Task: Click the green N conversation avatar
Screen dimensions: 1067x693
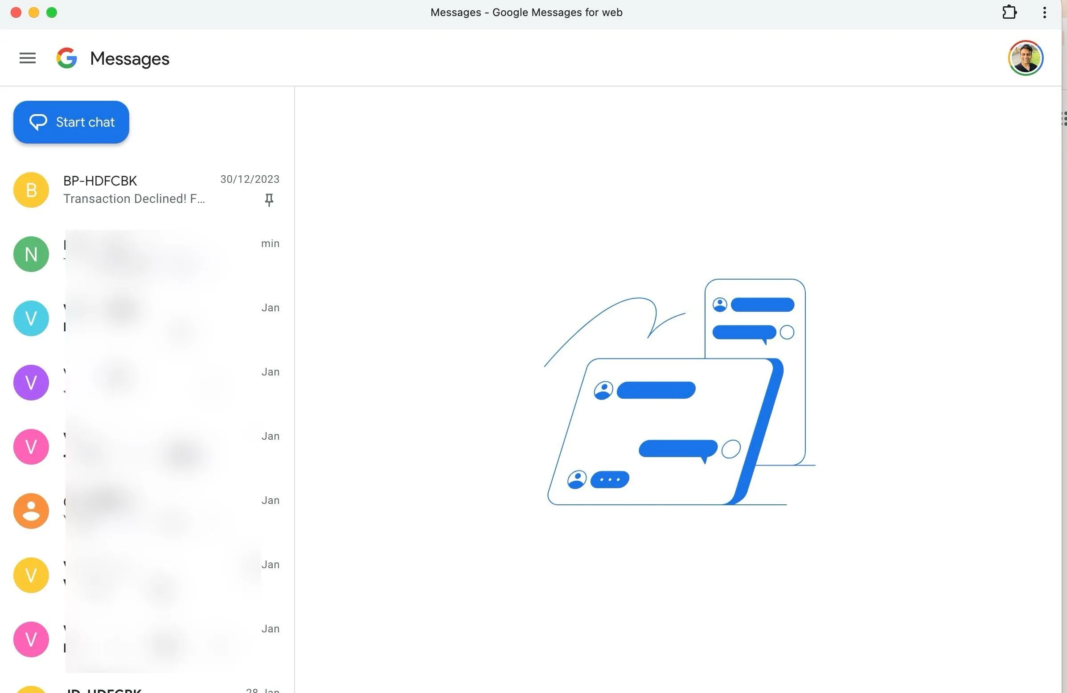Action: (x=31, y=254)
